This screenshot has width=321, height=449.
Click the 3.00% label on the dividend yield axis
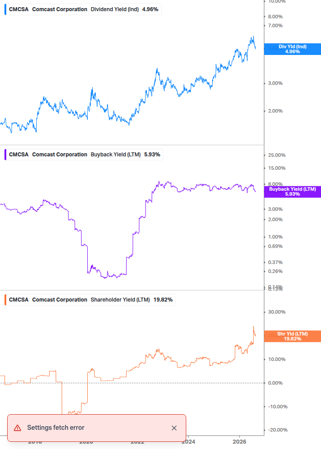275,84
